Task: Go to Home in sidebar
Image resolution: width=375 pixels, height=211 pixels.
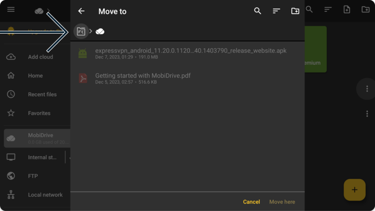Action: [37, 75]
